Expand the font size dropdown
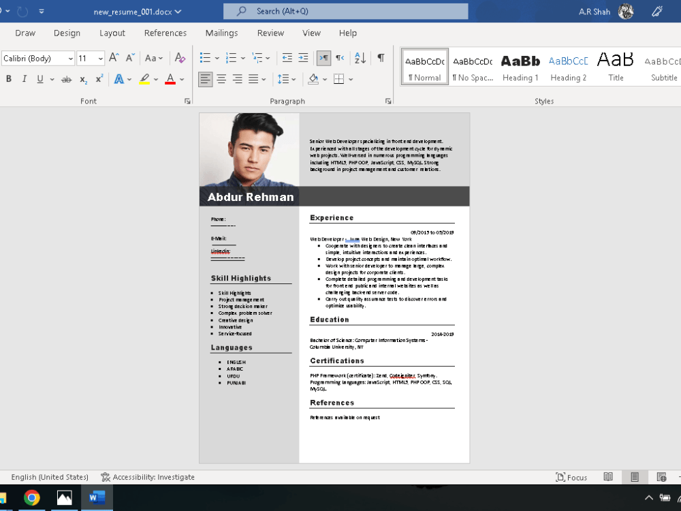Screen dimensions: 681x511 point(101,58)
